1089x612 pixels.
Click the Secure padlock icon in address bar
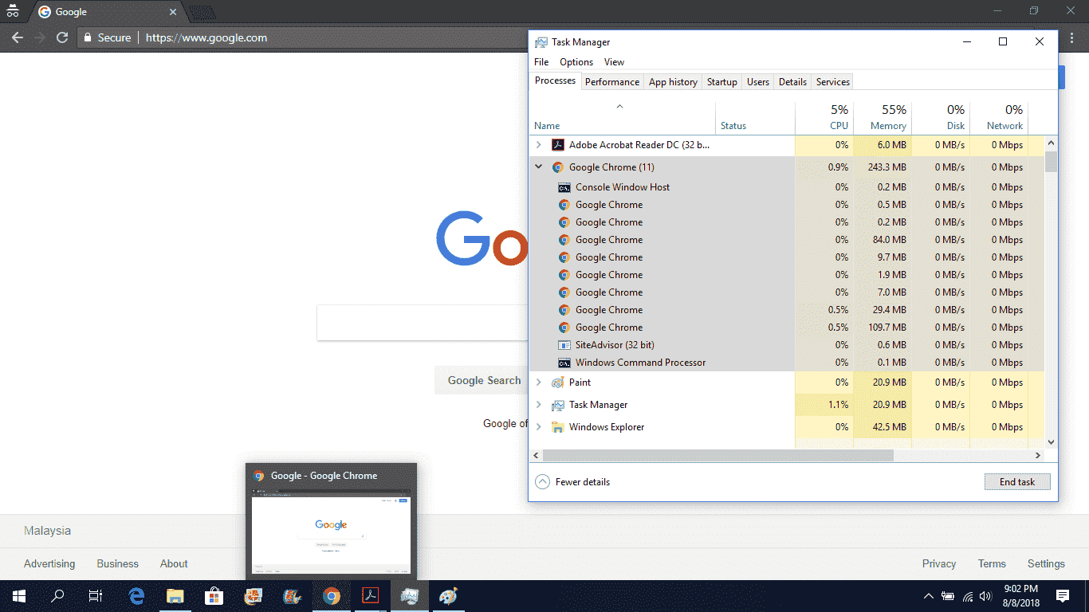coord(88,37)
